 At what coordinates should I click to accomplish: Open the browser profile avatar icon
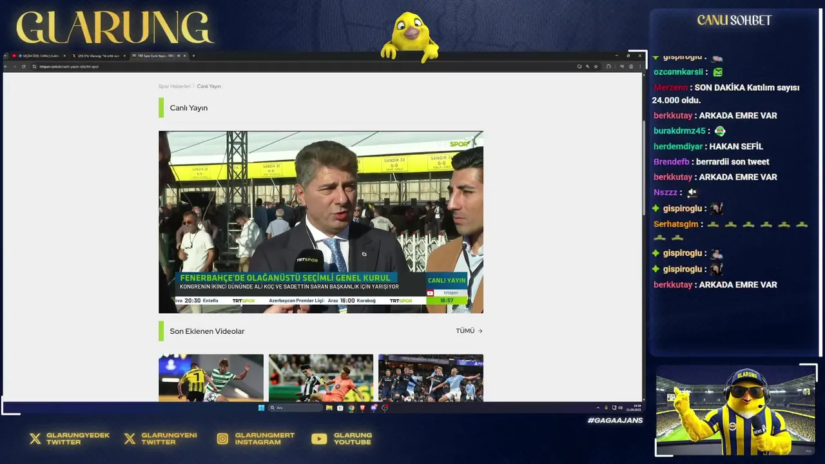pos(631,66)
